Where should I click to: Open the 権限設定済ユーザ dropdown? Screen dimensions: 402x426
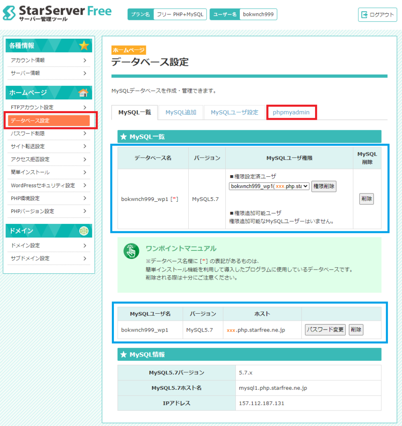pyautogui.click(x=269, y=186)
